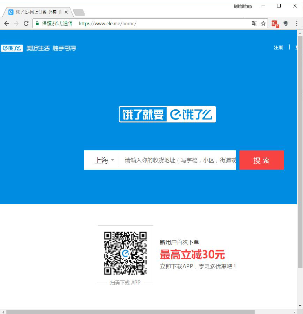
Task: Click the 新用户首次下单 text
Action: tap(179, 242)
